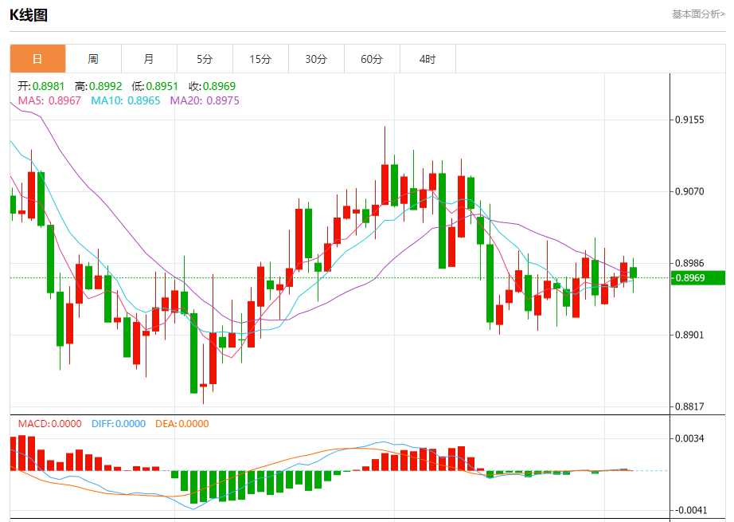Viewport: 734px width, 522px height.
Task: Click the 0.8817 price axis label
Action: [x=689, y=406]
